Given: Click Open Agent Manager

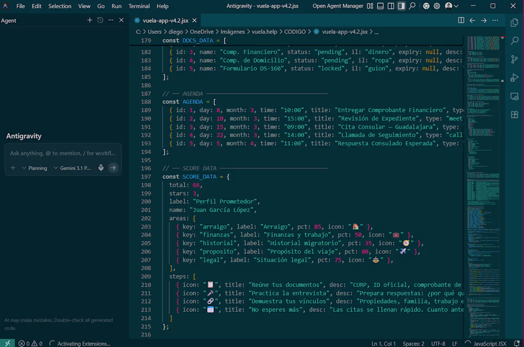Looking at the screenshot, I should pos(338,6).
